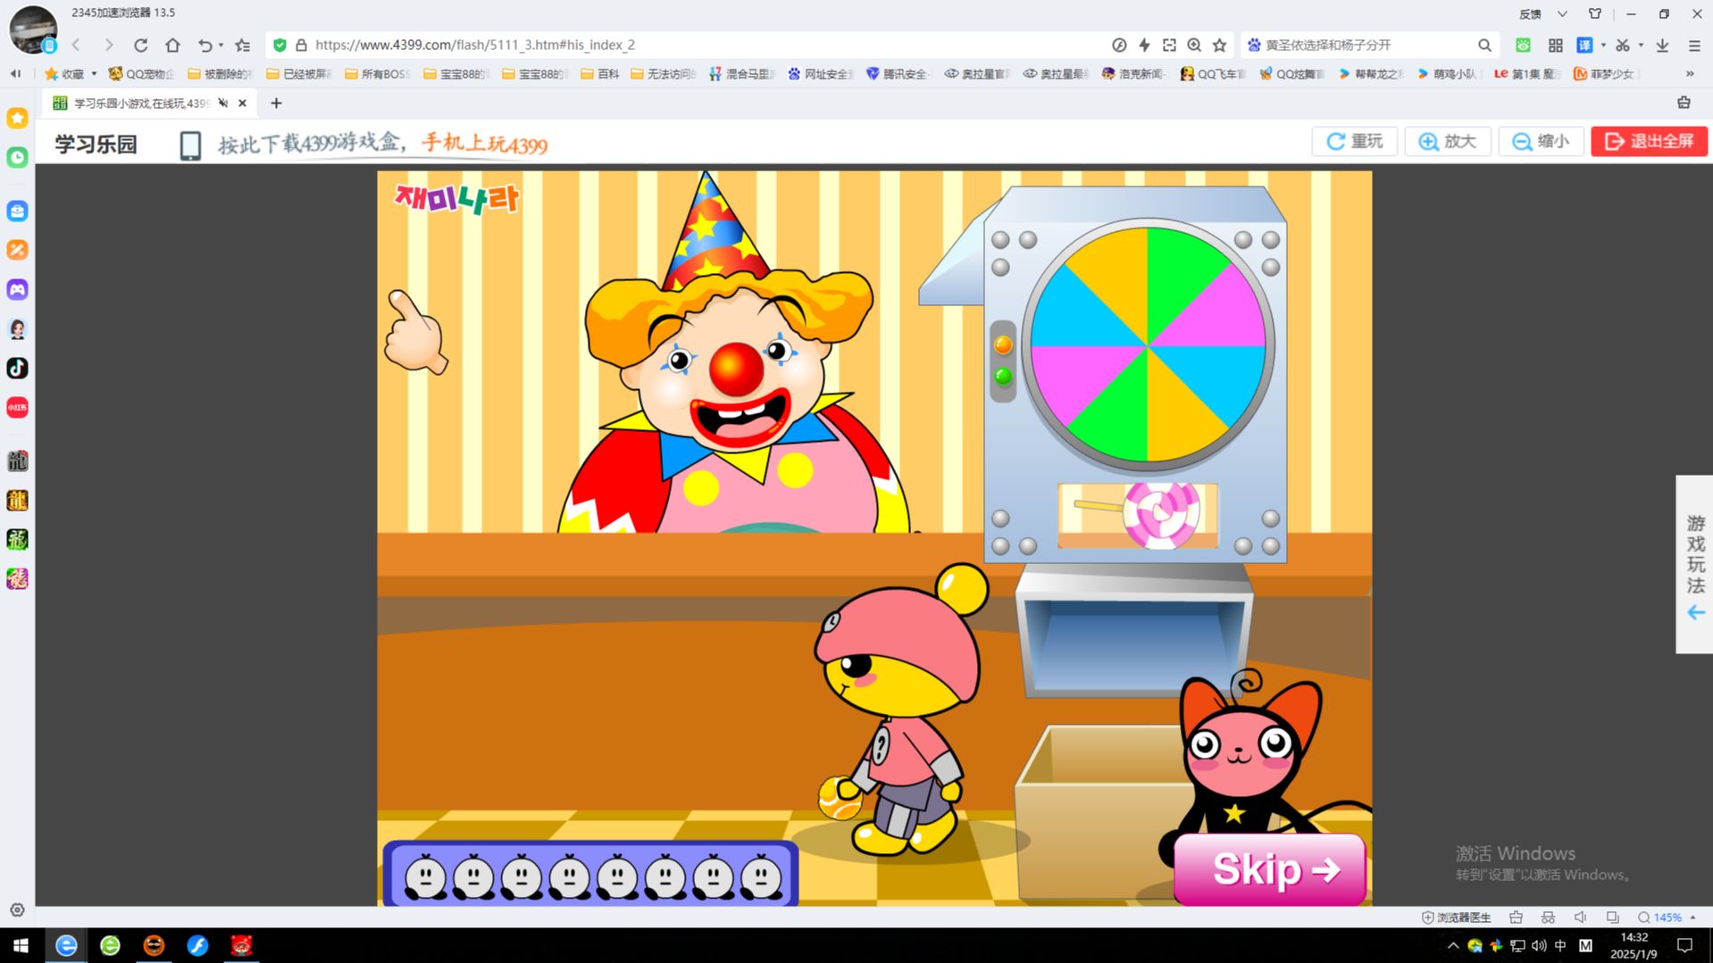
Task: Open the dropdown arrow beside the scissors icon
Action: (x=1641, y=45)
